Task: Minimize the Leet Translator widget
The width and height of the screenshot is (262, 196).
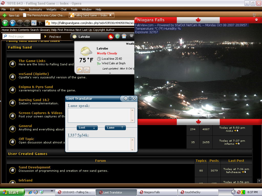Action: 126,99
